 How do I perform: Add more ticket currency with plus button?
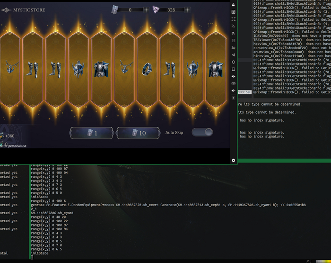pyautogui.click(x=146, y=9)
